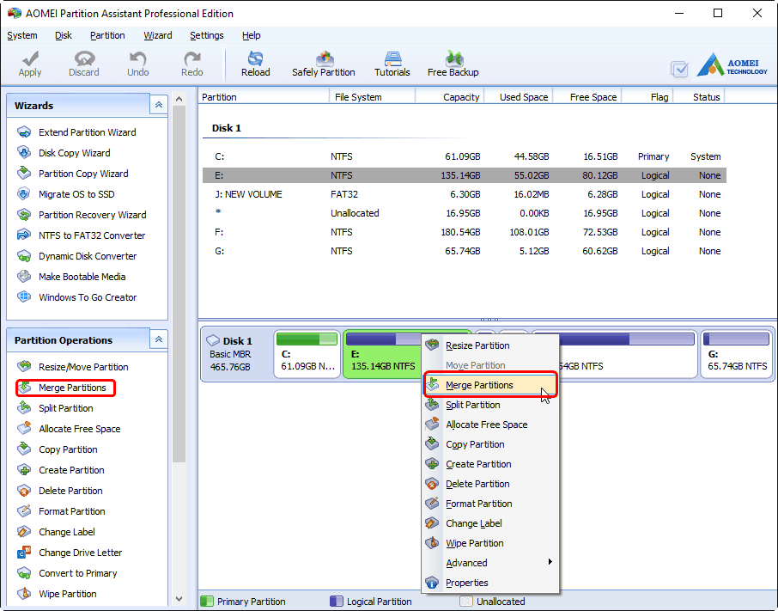Choose Create Partition in sidebar
Viewport: 778px width, 611px height.
coord(60,470)
